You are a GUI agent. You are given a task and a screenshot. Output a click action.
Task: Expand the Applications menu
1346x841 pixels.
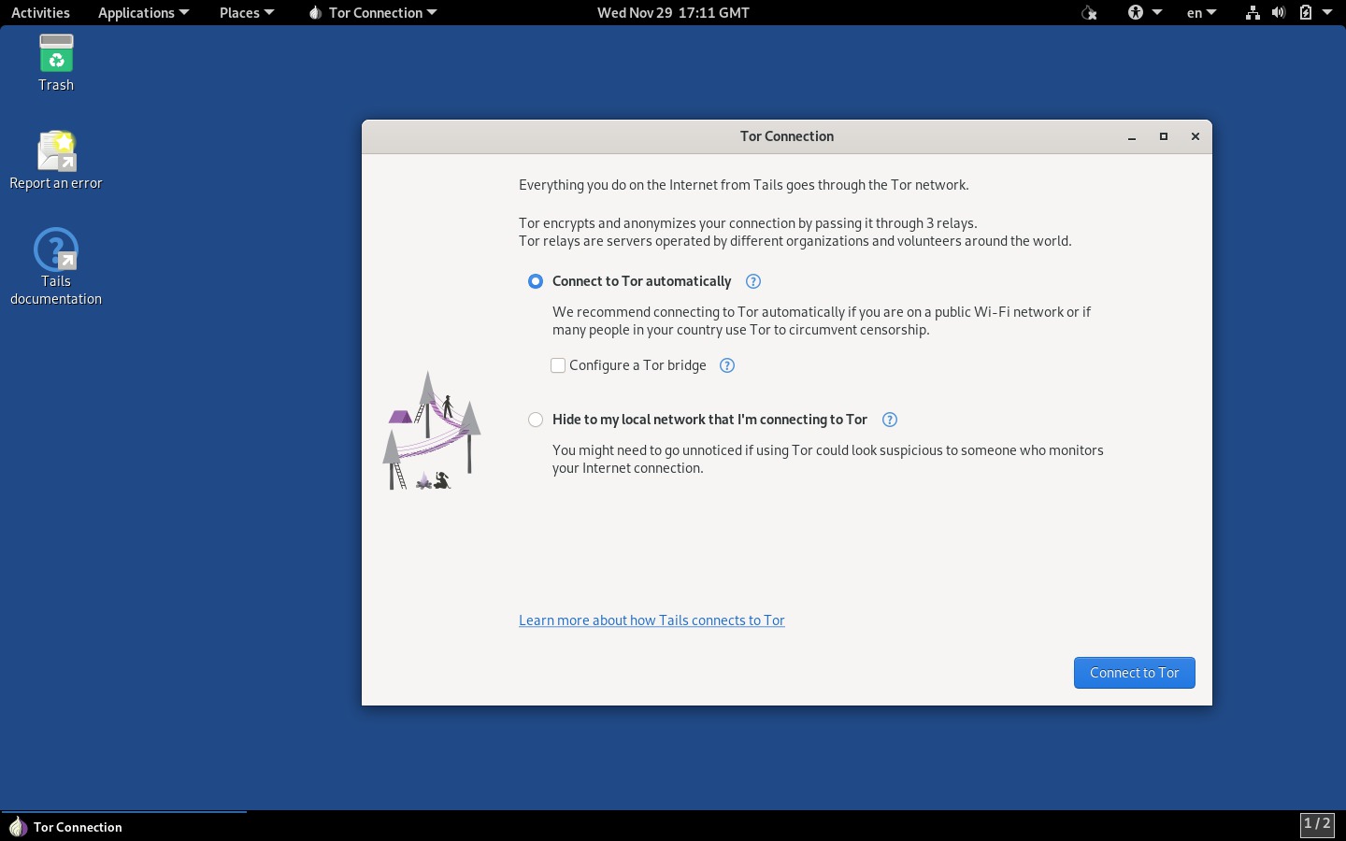(143, 12)
